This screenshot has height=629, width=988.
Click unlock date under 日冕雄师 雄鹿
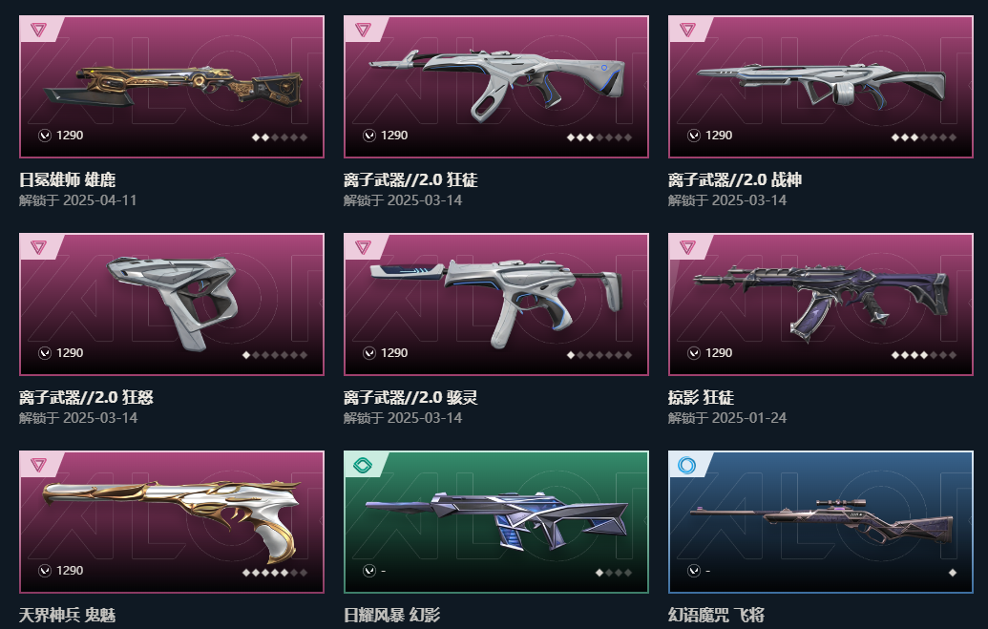[x=77, y=200]
